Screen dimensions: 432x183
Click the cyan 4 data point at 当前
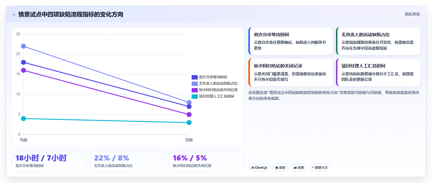[x=23, y=118]
